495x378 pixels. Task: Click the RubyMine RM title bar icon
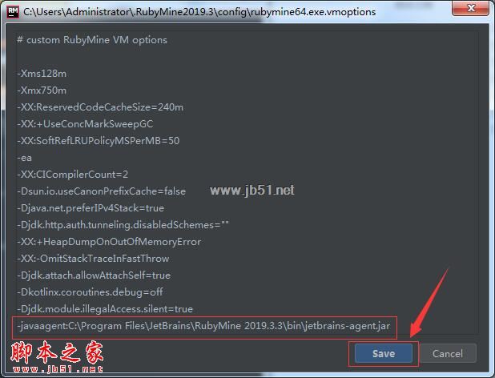coord(13,12)
